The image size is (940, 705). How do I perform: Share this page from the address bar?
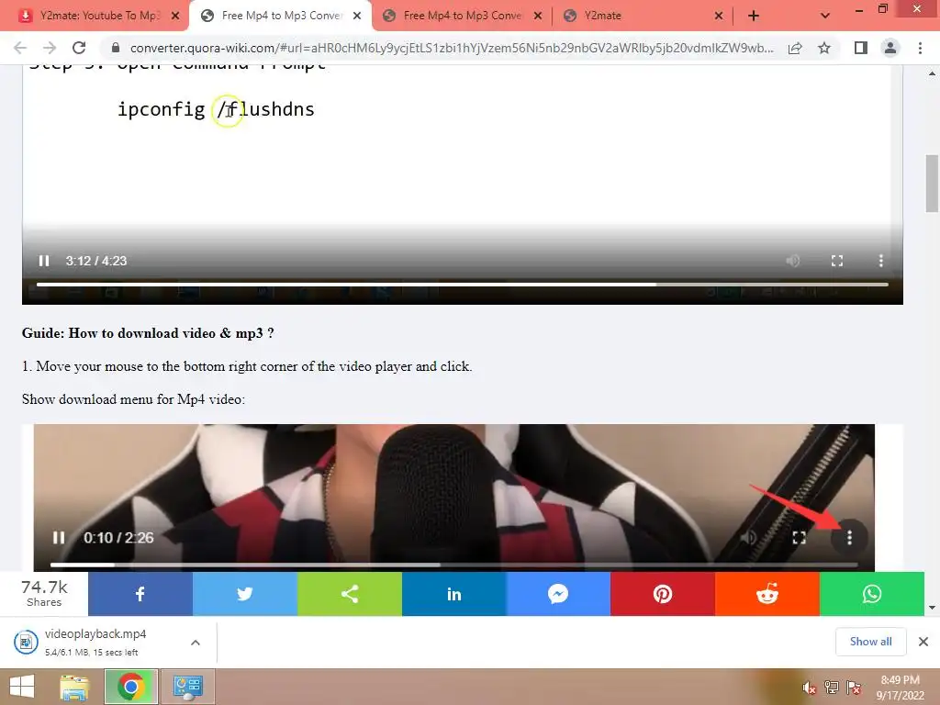pyautogui.click(x=795, y=48)
